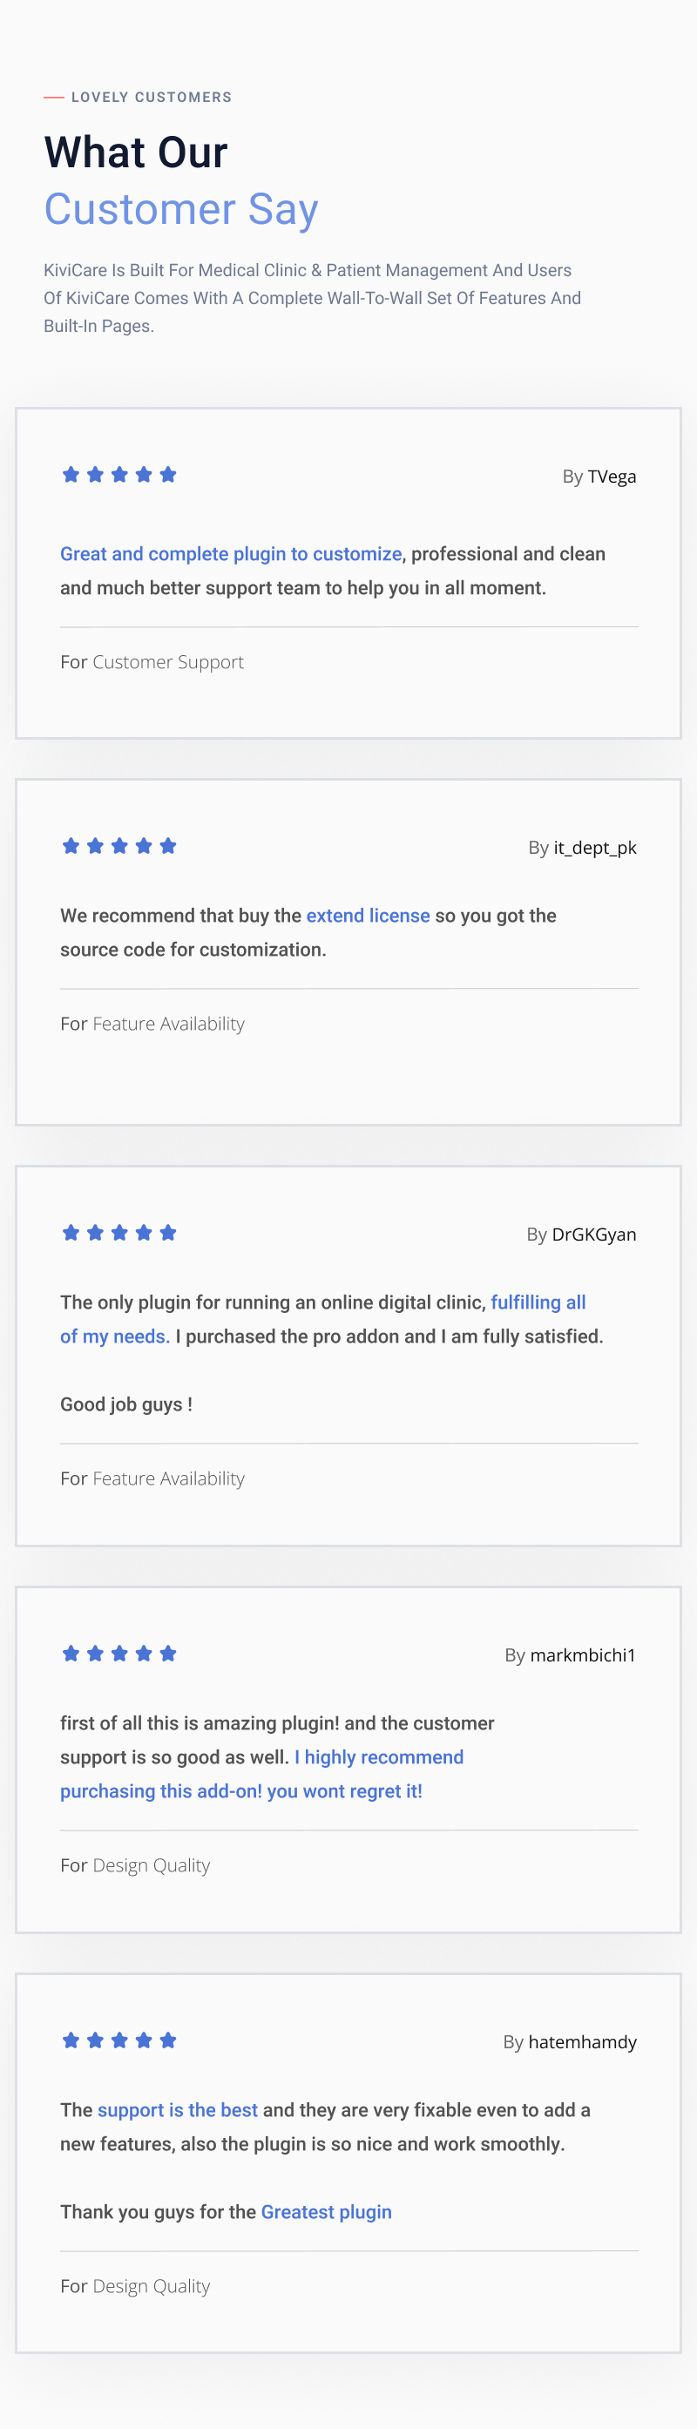Image resolution: width=697 pixels, height=2429 pixels.
Task: Select the middle star in hatemhamdy's review
Action: coord(119,2040)
